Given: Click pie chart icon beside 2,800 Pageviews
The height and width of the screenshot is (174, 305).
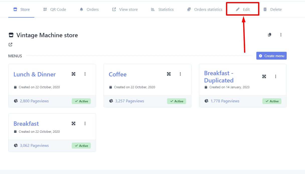Looking at the screenshot, I should point(16,101).
